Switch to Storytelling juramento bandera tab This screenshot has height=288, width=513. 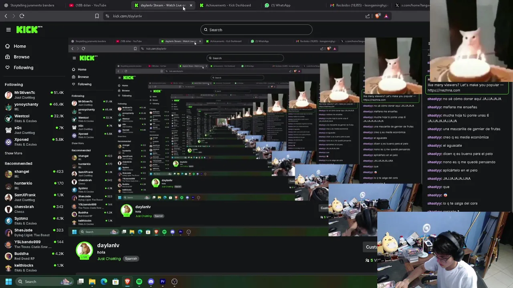32,5
